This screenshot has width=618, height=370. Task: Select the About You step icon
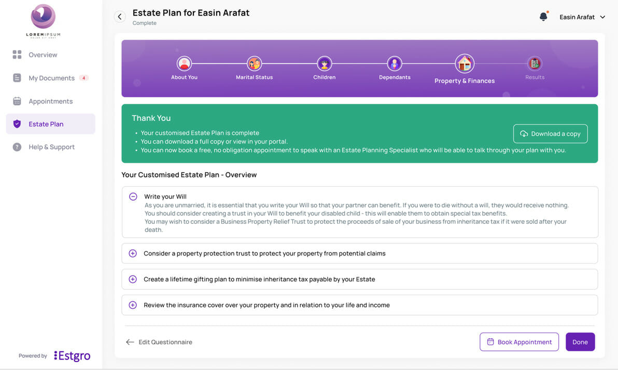coord(184,63)
